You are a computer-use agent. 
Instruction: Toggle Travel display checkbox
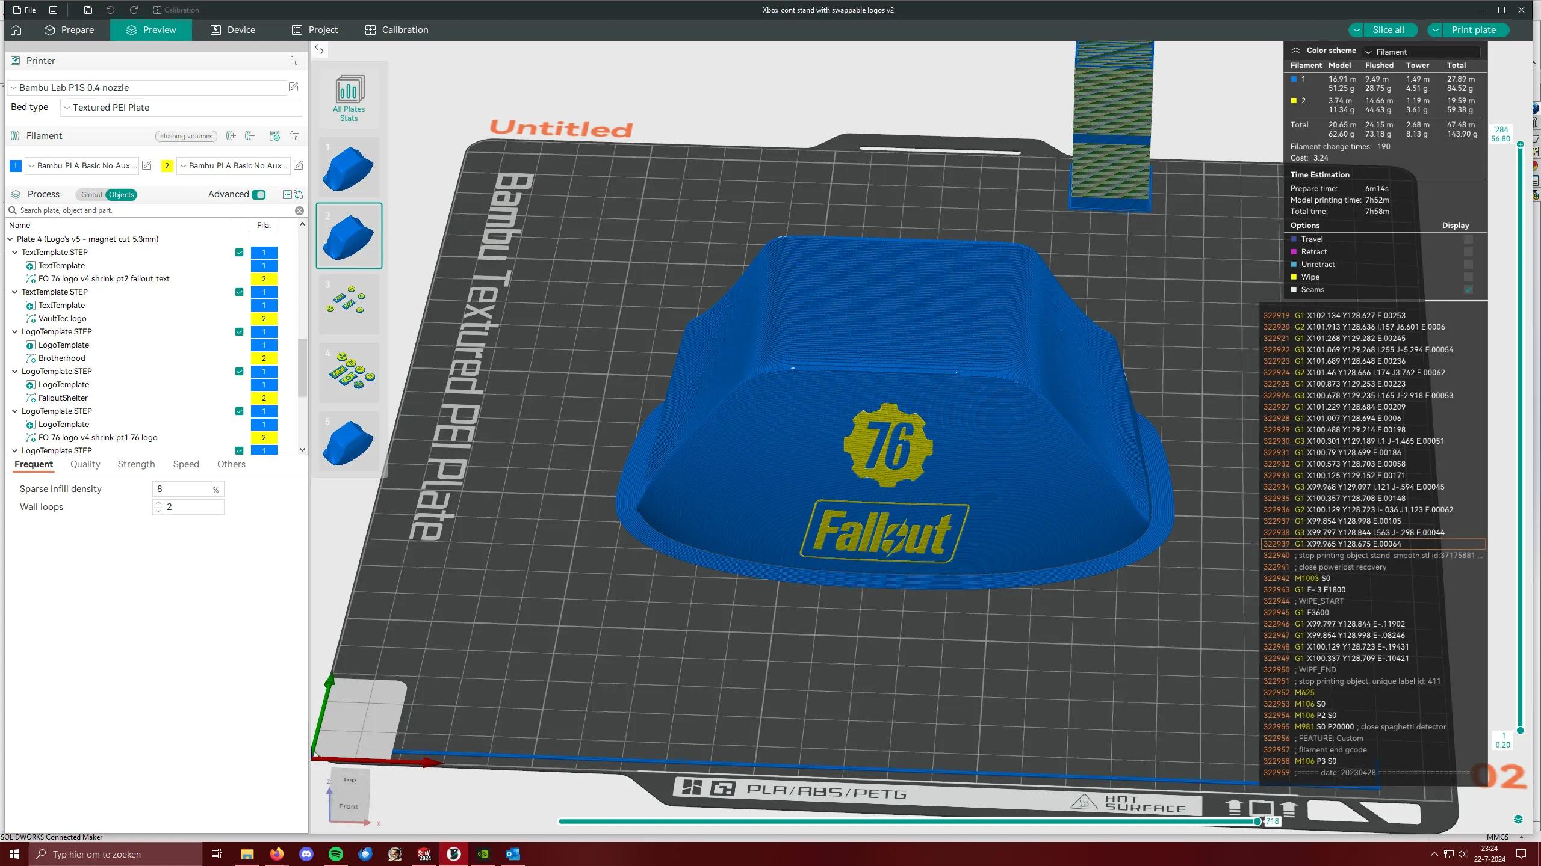[1468, 239]
